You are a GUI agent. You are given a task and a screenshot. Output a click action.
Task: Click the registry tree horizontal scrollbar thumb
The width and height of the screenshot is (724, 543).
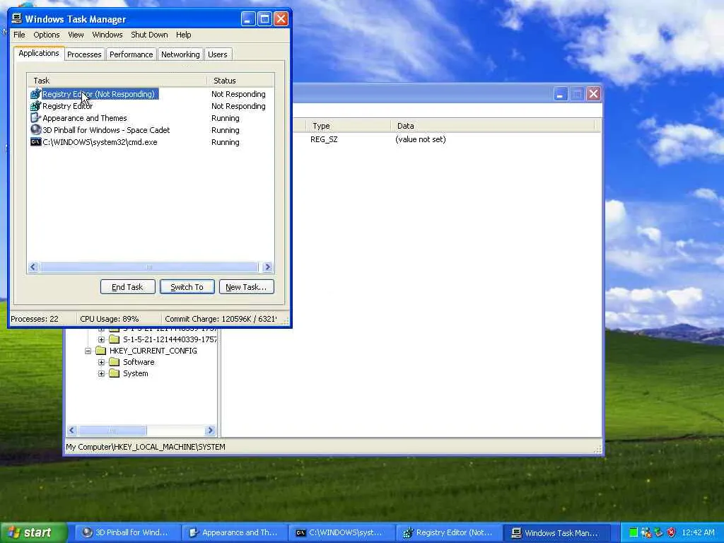(x=112, y=431)
